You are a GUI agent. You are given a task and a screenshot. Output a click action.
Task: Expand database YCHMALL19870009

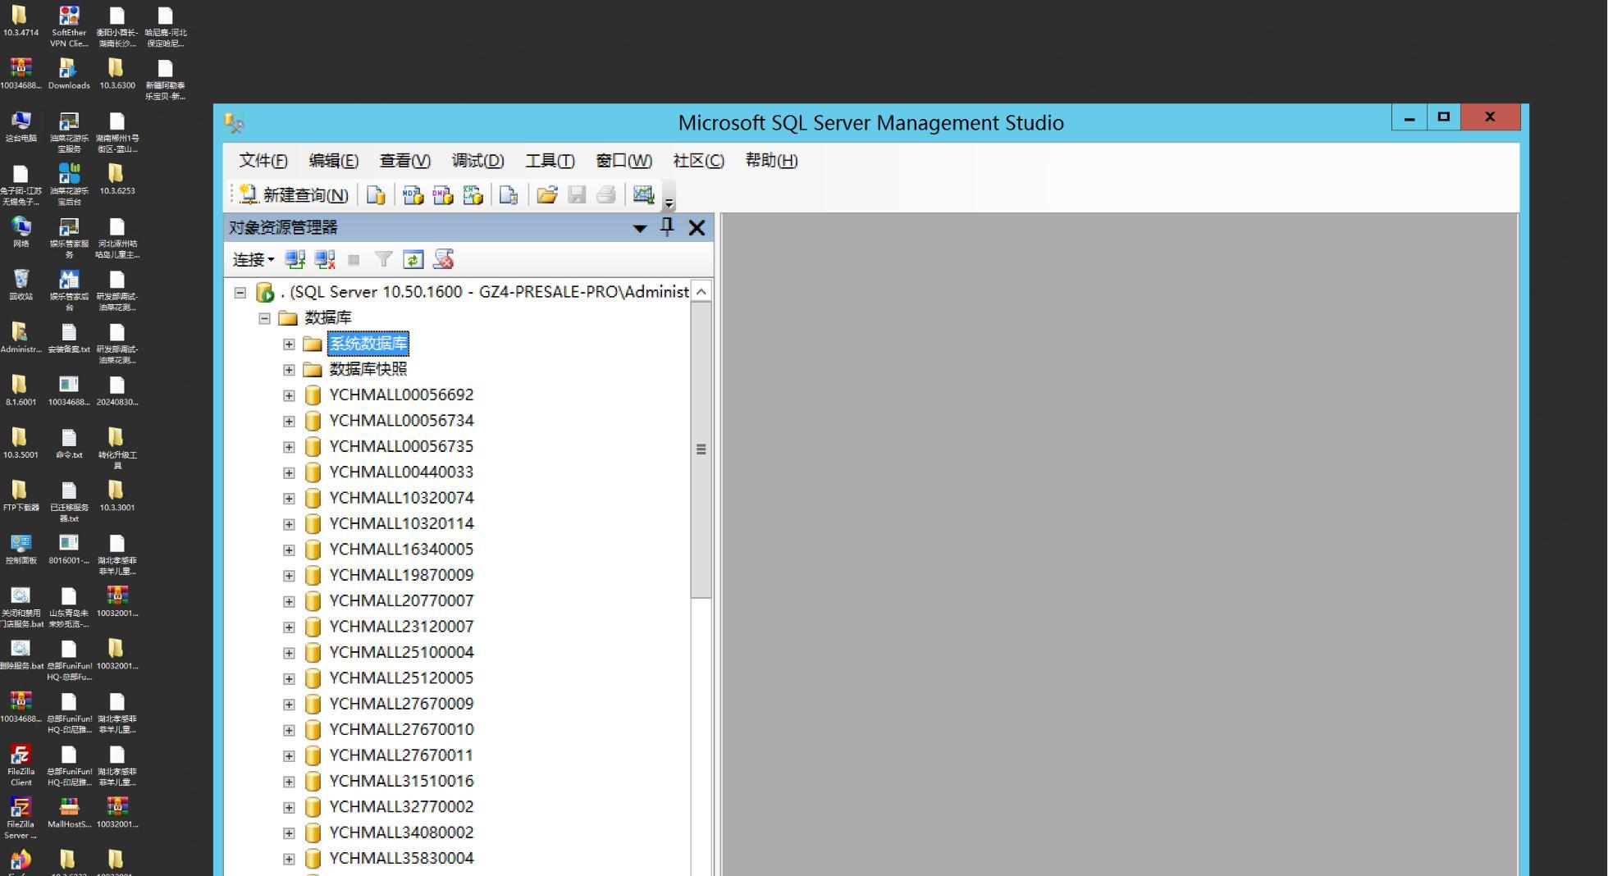click(x=289, y=576)
